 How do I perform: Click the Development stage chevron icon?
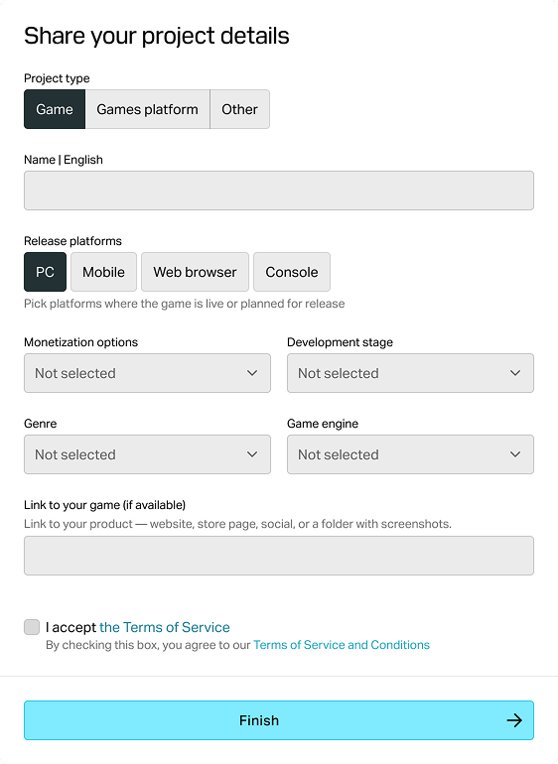pyautogui.click(x=515, y=373)
